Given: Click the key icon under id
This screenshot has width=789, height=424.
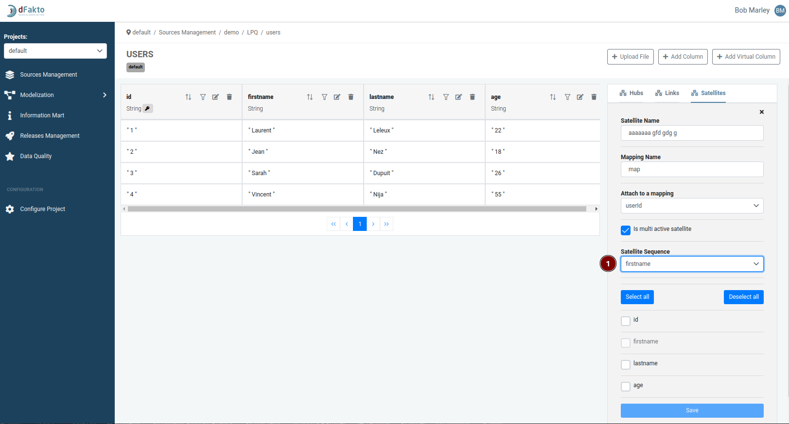Looking at the screenshot, I should [x=148, y=109].
